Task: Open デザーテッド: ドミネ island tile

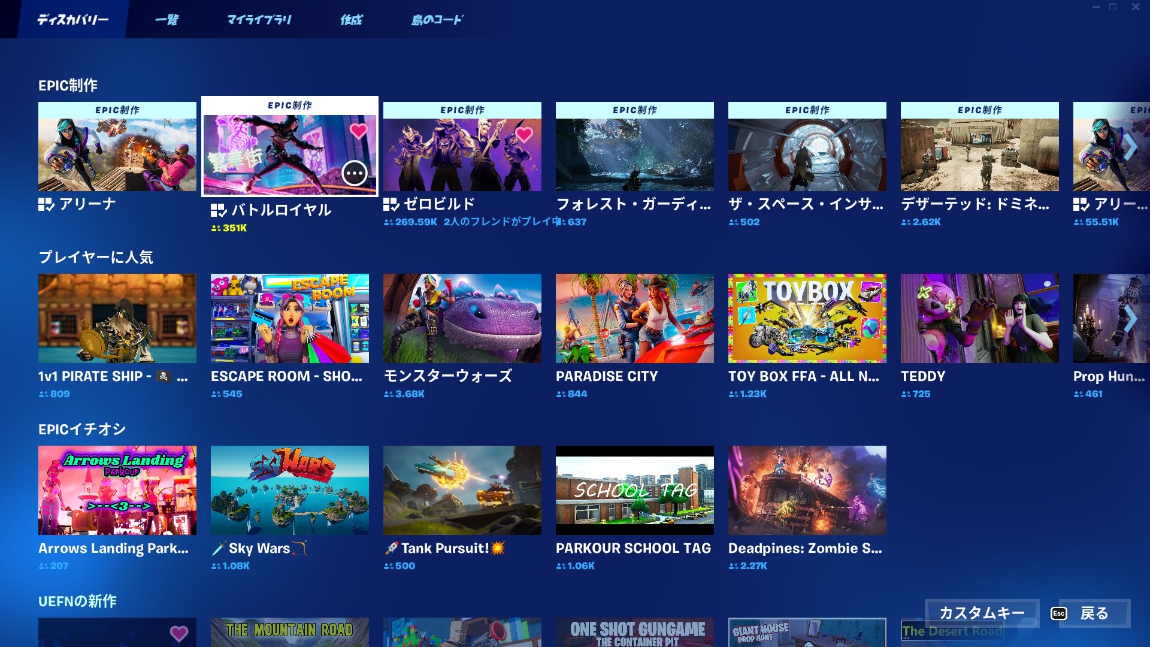Action: pyautogui.click(x=980, y=147)
